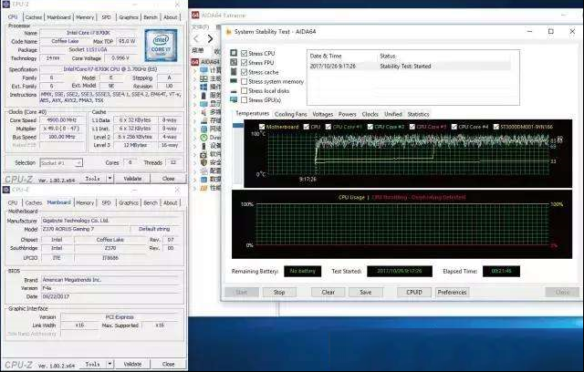584x372 pixels.
Task: Click the Clear button
Action: point(328,292)
